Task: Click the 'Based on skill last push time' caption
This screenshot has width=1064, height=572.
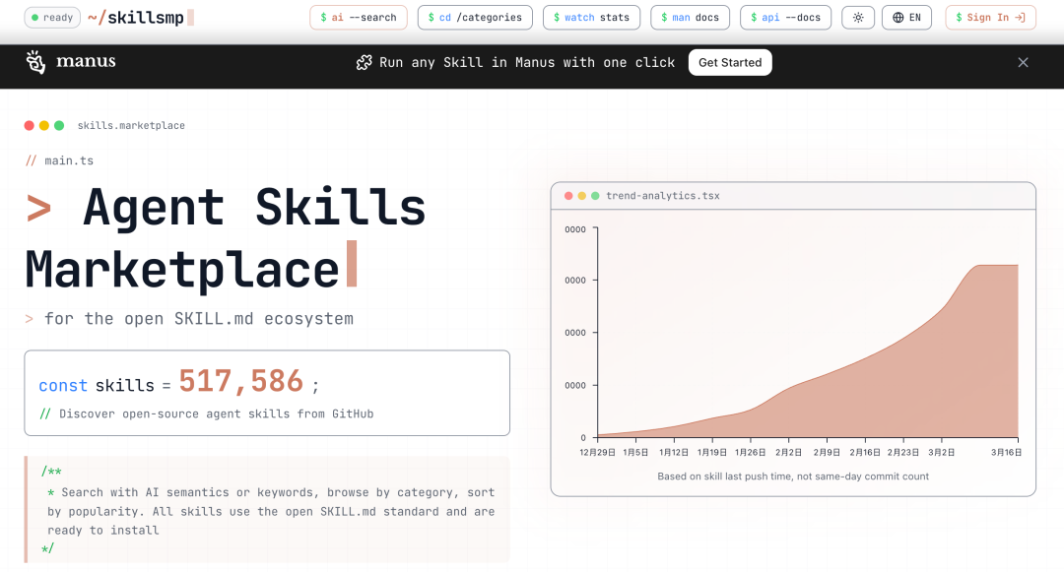Action: pyautogui.click(x=792, y=477)
